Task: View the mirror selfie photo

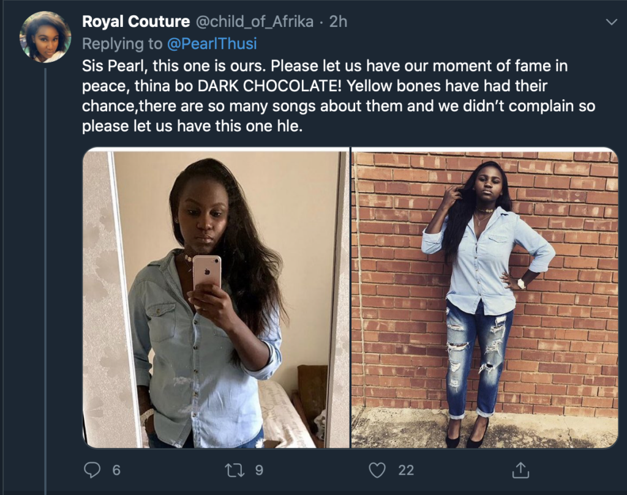Action: click(x=216, y=297)
